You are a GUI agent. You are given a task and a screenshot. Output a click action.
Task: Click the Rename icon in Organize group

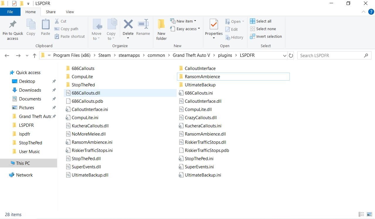click(143, 25)
